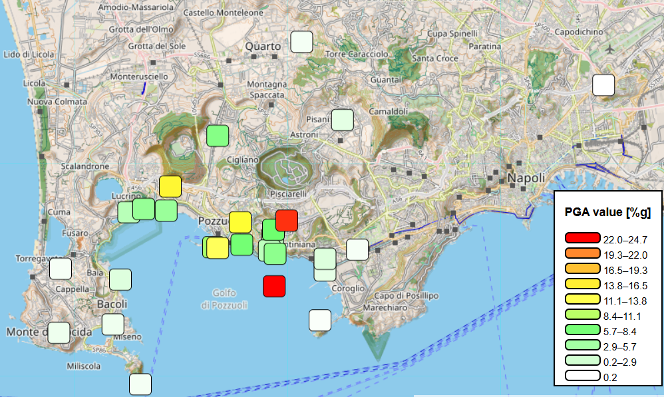This screenshot has height=397, width=664.
Task: Select the marker below Miseno peninsula
Action: click(x=140, y=384)
